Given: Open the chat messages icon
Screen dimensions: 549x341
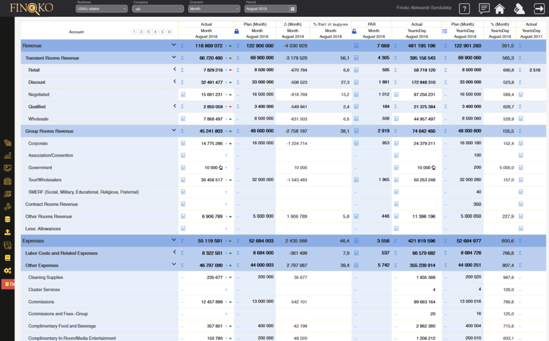Looking at the screenshot, I should coord(484,9).
